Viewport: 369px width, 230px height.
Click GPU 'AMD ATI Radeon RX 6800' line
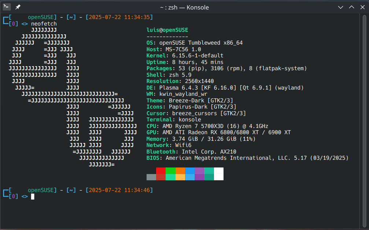click(219, 132)
